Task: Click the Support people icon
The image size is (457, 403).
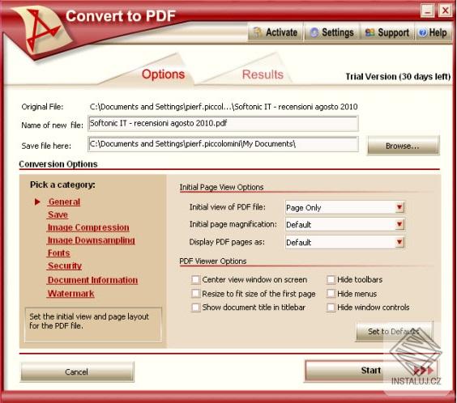Action: pyautogui.click(x=369, y=32)
